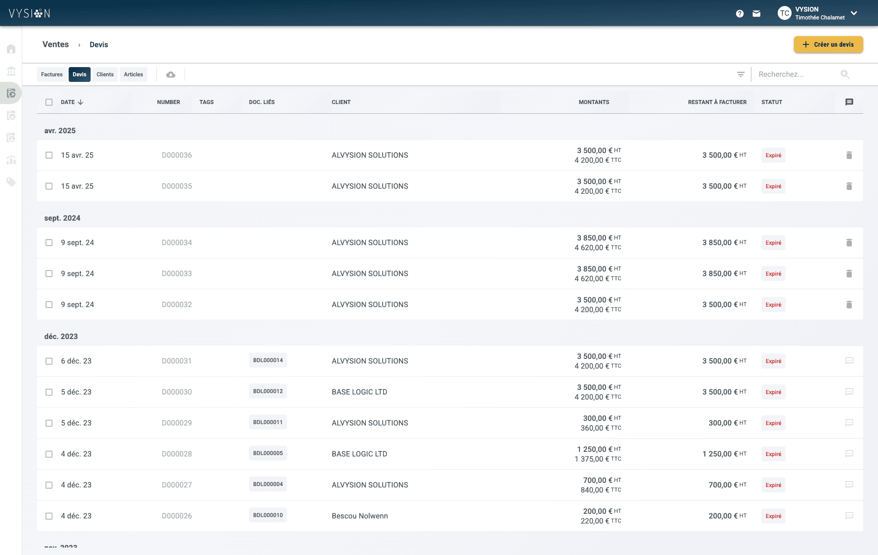Check the box for quote D000030
The image size is (878, 555).
[49, 392]
